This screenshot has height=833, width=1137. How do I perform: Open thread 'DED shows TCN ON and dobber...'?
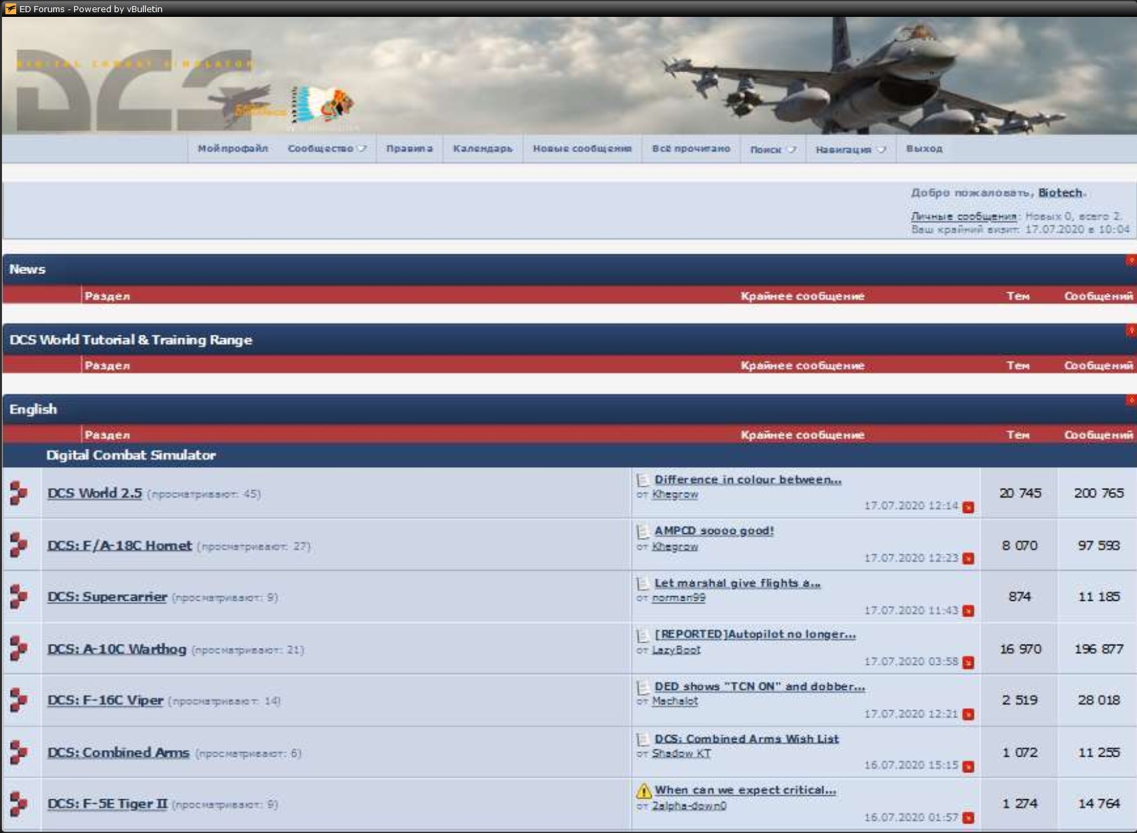click(x=760, y=686)
